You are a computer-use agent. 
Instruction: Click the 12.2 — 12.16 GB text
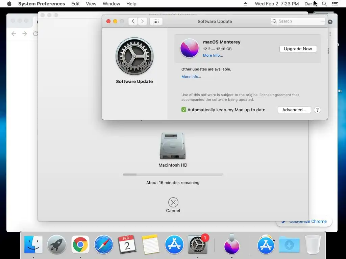[x=217, y=49]
